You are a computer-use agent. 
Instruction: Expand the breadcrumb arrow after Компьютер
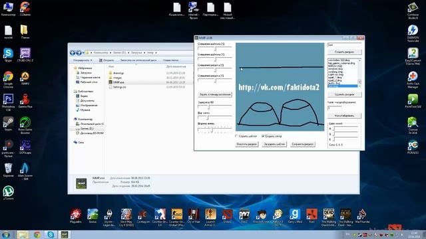(x=110, y=52)
